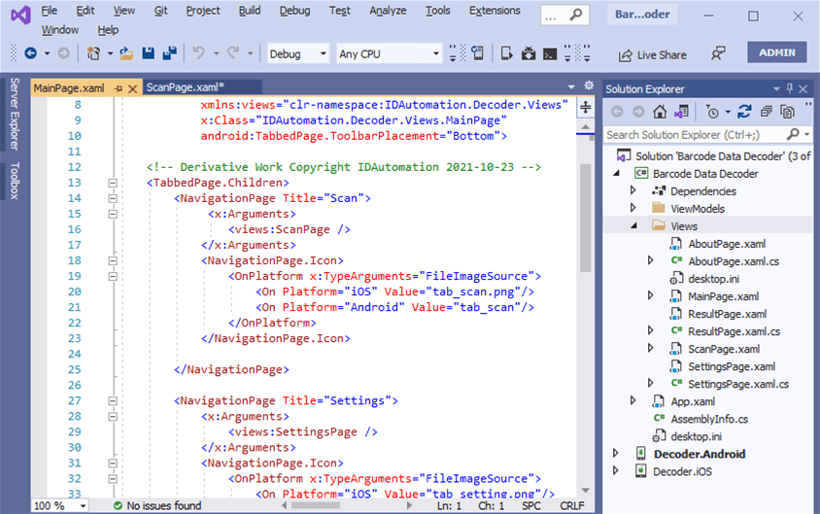
Task: Toggle pin on MainPage.xaml tab
Action: [119, 88]
